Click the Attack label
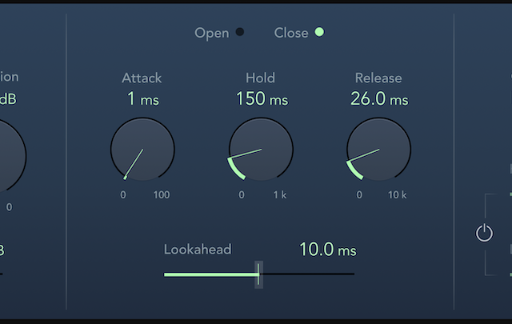This screenshot has width=512, height=324. 142,78
